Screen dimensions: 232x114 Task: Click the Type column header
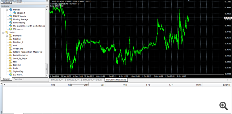(x=70, y=85)
